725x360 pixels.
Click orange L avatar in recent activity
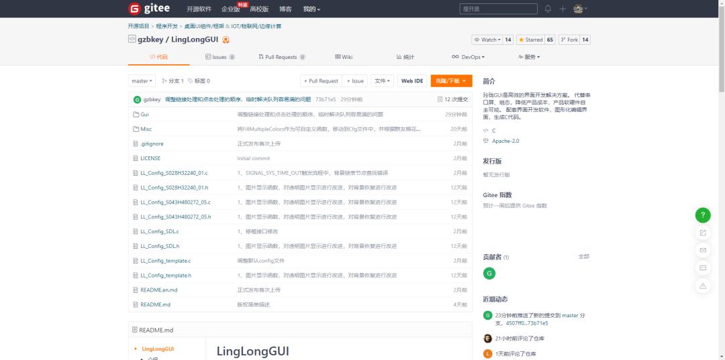point(488,354)
